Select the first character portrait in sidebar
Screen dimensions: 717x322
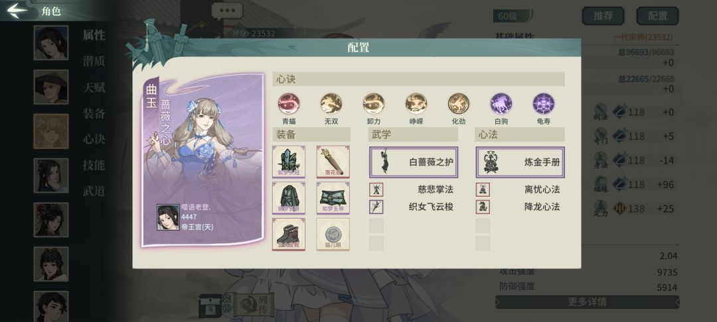[50, 42]
